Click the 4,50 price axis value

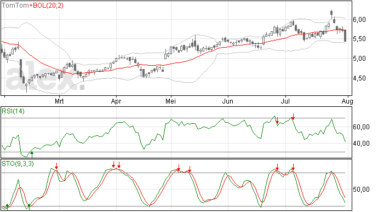tap(359, 78)
